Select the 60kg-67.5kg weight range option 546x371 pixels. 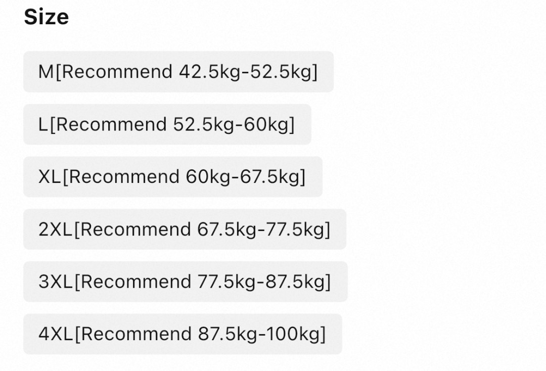(172, 177)
